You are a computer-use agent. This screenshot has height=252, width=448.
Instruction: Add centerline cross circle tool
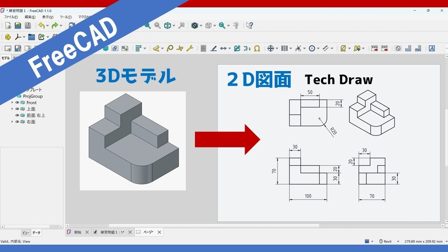[271, 48]
